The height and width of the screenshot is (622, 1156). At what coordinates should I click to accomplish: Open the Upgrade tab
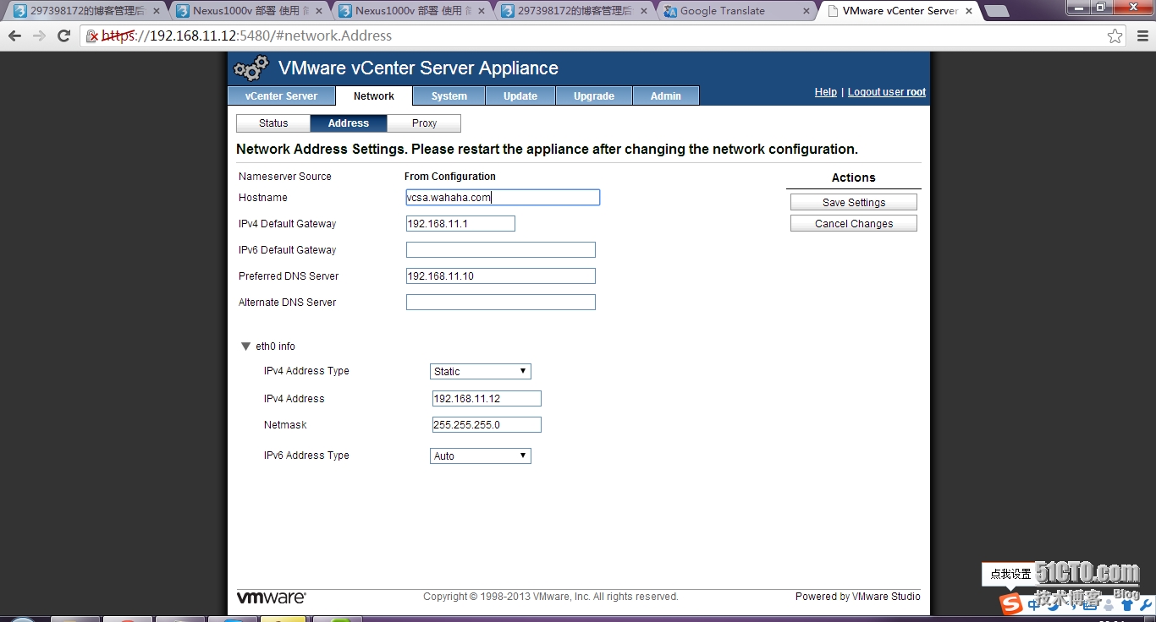(594, 95)
